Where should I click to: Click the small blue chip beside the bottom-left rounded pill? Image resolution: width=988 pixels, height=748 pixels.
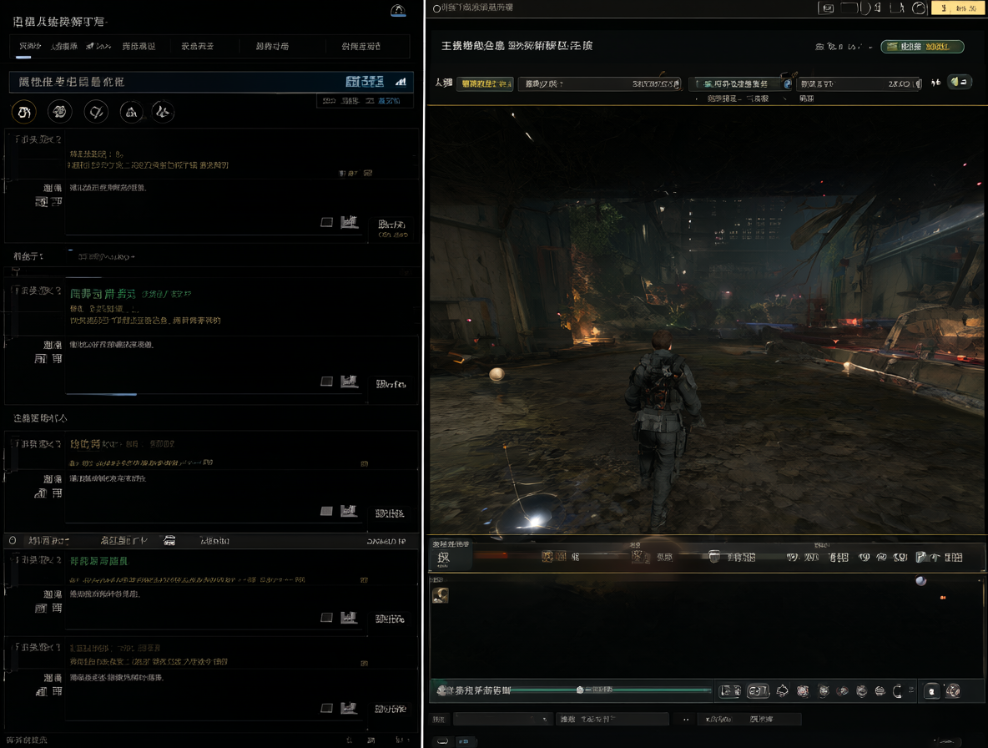tap(464, 741)
